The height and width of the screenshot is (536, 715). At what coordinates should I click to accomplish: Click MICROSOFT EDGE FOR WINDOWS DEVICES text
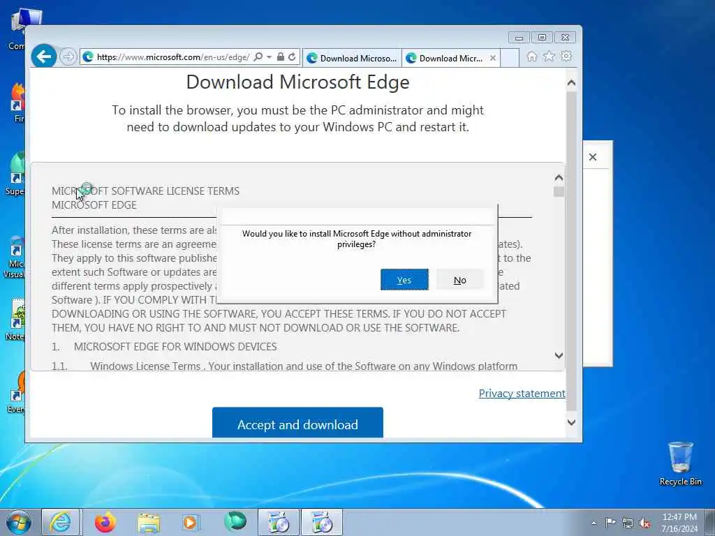click(175, 346)
